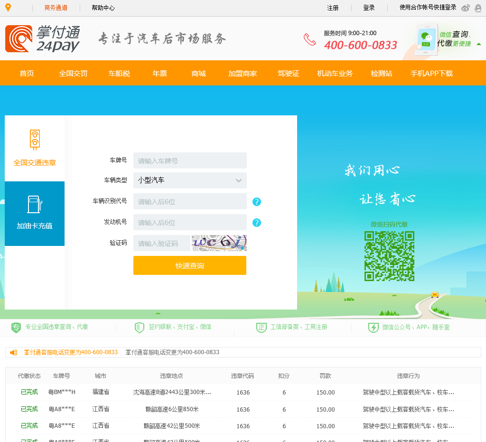Open QQ partner login icon

coord(478,8)
